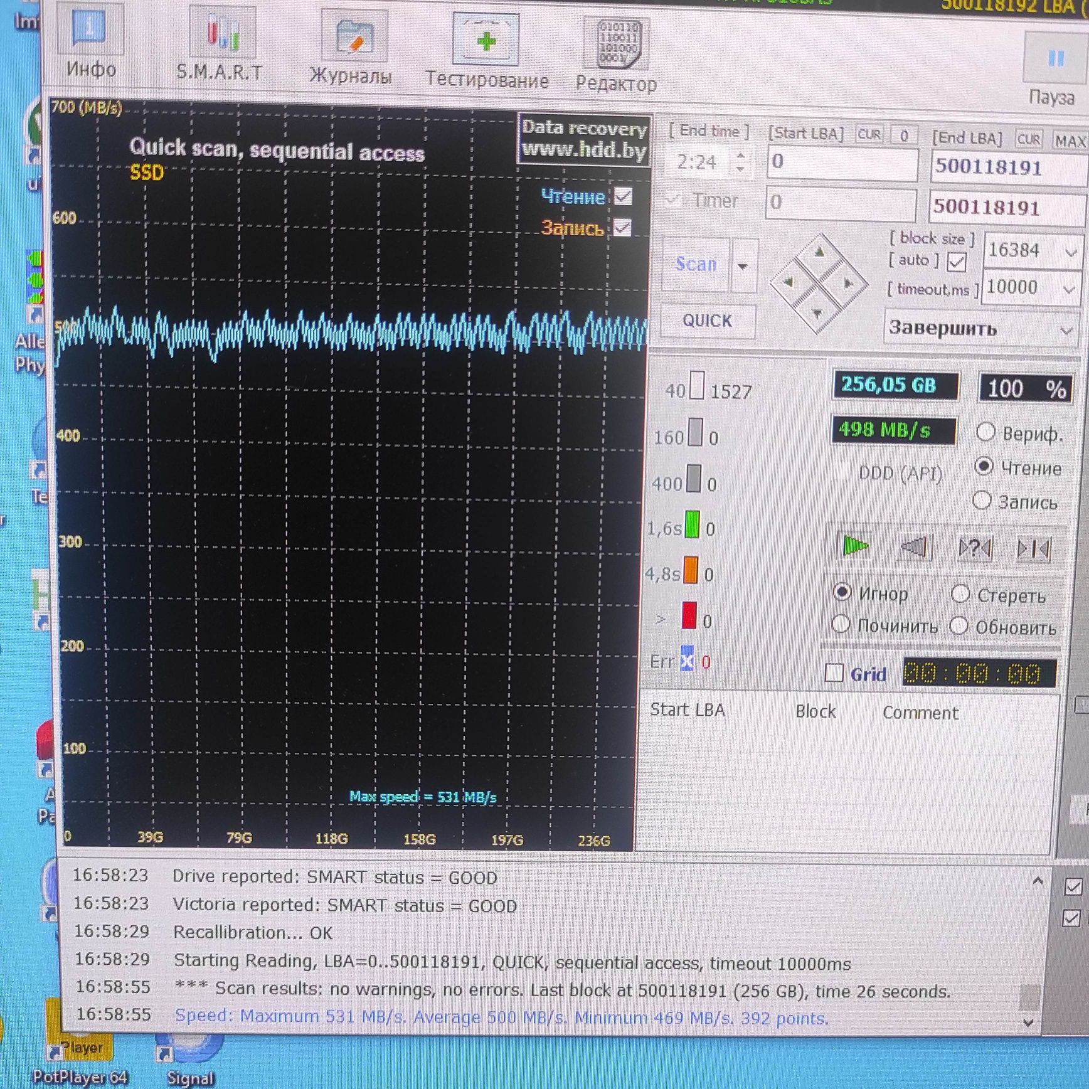Click the Comment column header

920,713
